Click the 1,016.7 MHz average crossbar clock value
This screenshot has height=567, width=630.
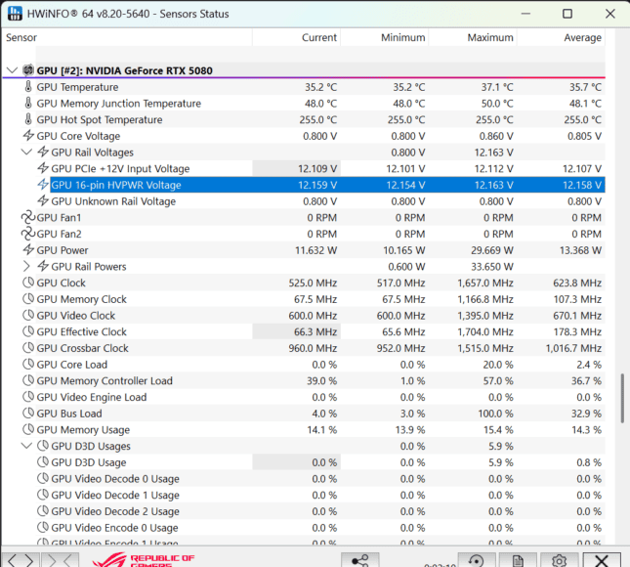coord(573,348)
